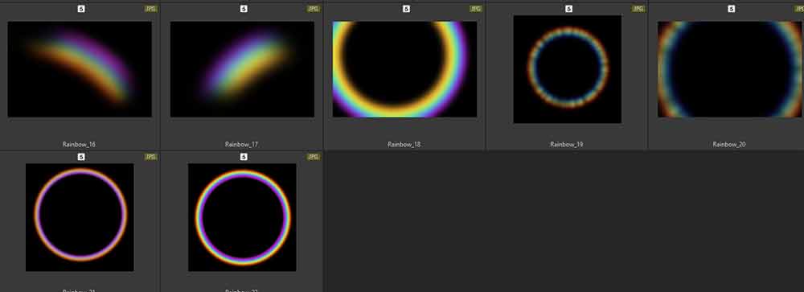Image resolution: width=804 pixels, height=292 pixels.
Task: Click the JPG badge above Rainbow_17
Action: point(313,9)
